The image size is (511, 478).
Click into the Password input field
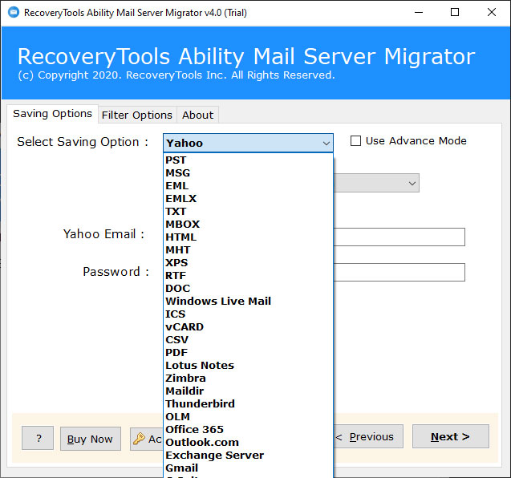click(399, 272)
